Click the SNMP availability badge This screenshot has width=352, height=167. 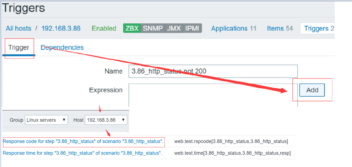tap(153, 28)
